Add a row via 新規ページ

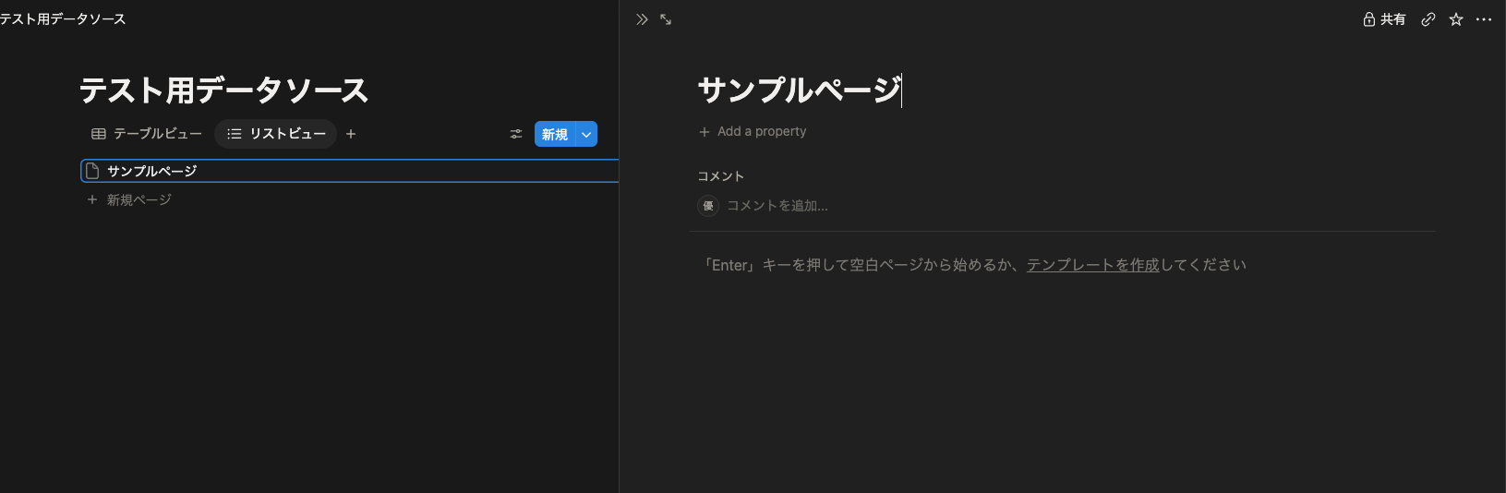129,199
